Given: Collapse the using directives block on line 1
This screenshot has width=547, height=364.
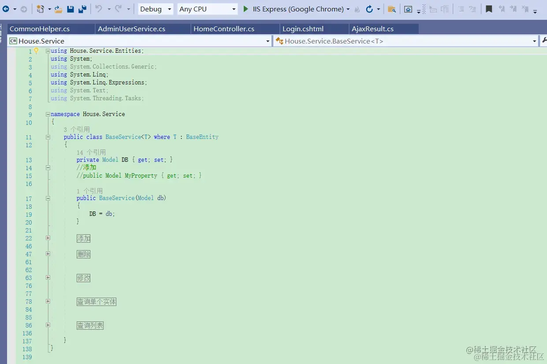Looking at the screenshot, I should 48,51.
